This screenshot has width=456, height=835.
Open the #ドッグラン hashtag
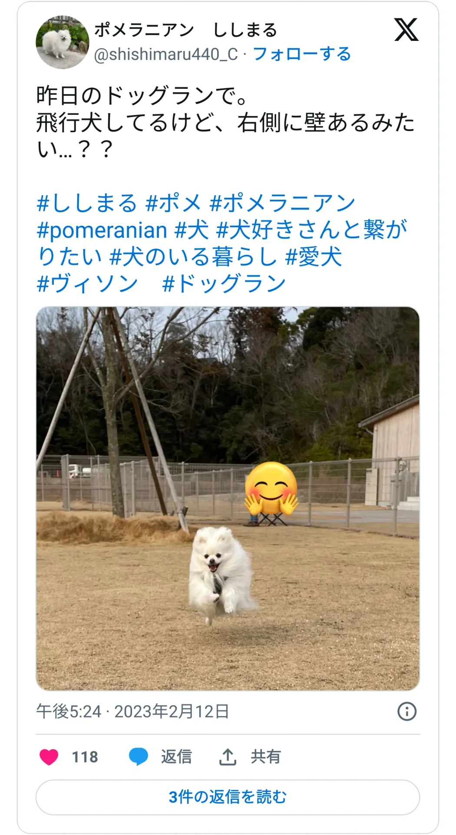[x=224, y=284]
